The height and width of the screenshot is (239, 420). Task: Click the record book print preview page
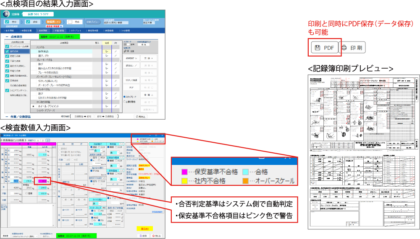(364, 151)
